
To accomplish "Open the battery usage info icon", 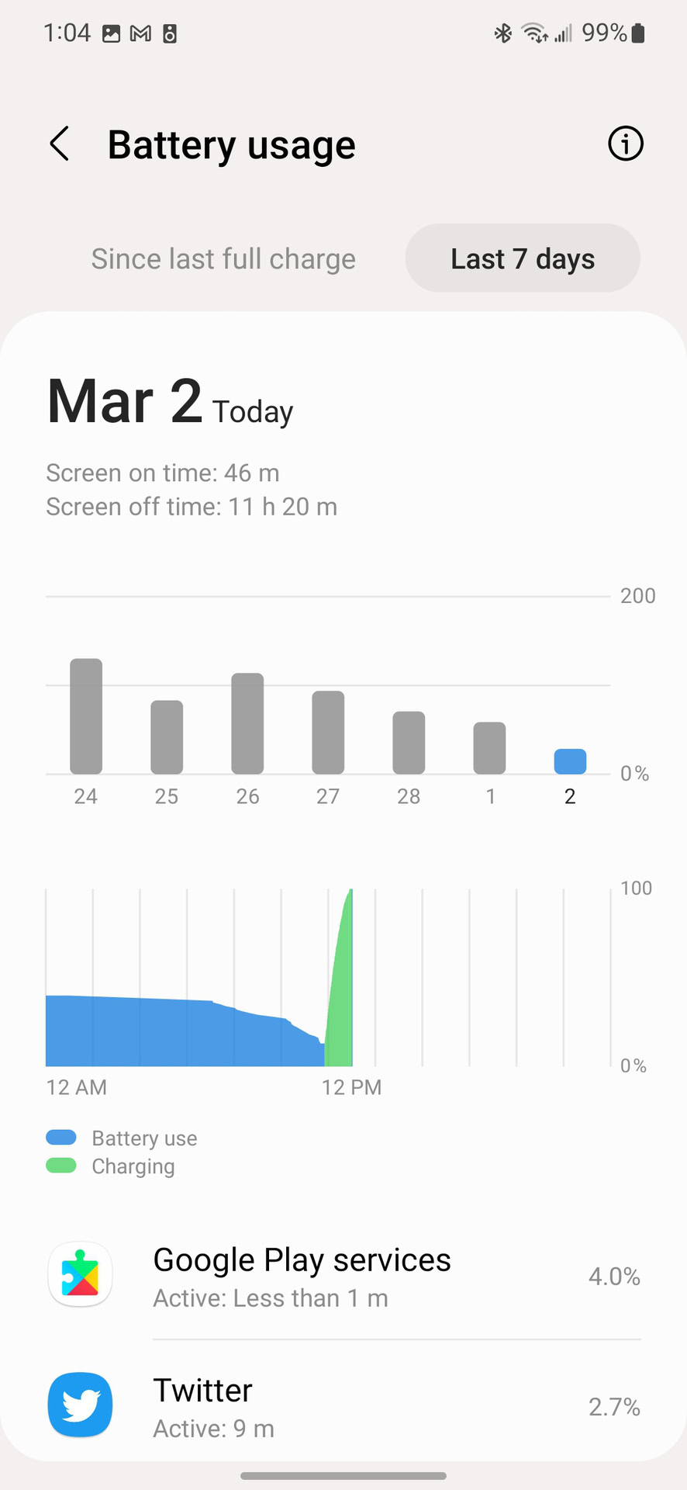I will [625, 144].
